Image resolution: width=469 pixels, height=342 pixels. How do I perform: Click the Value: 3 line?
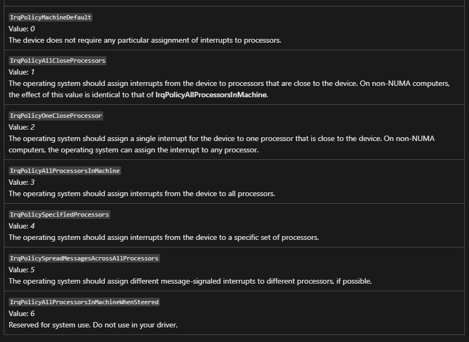click(x=22, y=182)
